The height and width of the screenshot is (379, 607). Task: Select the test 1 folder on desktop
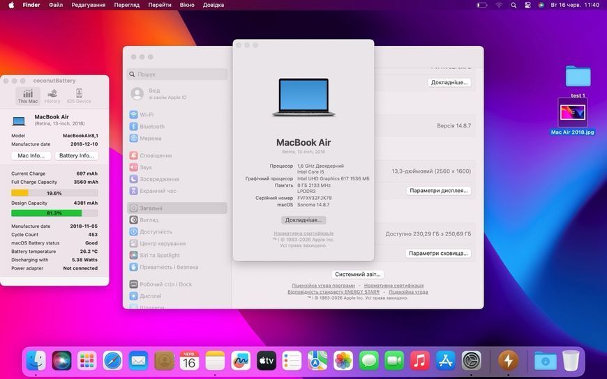(x=578, y=80)
